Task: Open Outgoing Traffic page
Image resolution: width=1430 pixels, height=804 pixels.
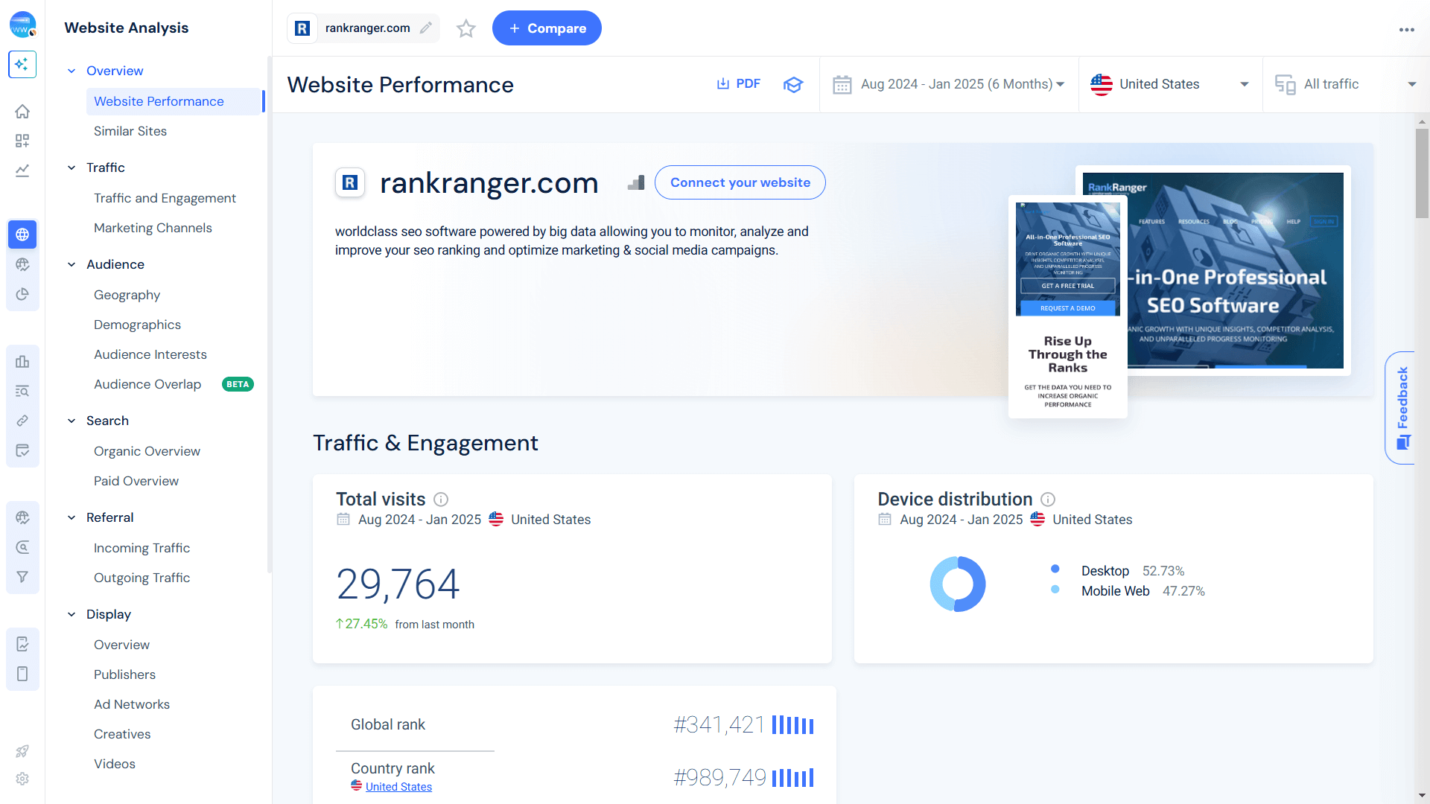Action: click(142, 578)
